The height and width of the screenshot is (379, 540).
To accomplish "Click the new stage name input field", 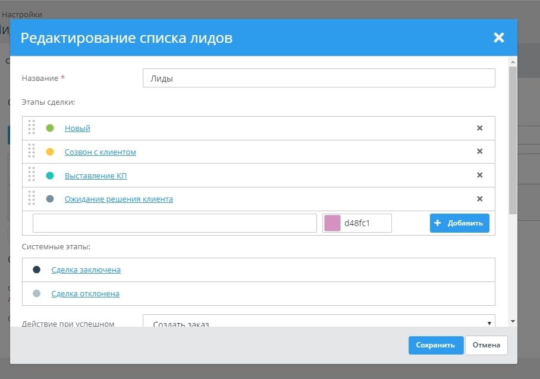I will [175, 223].
